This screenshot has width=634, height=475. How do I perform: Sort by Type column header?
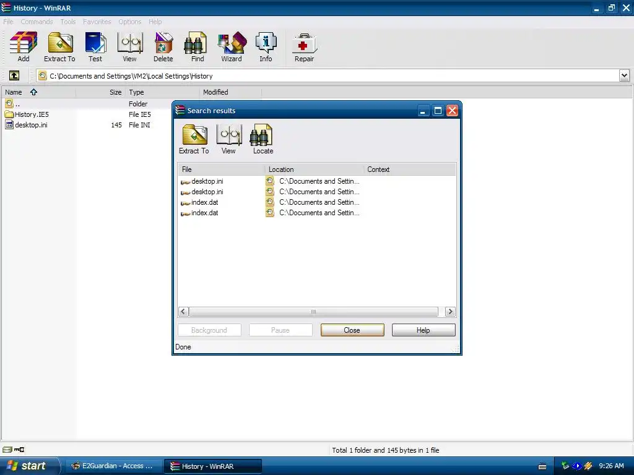click(163, 92)
